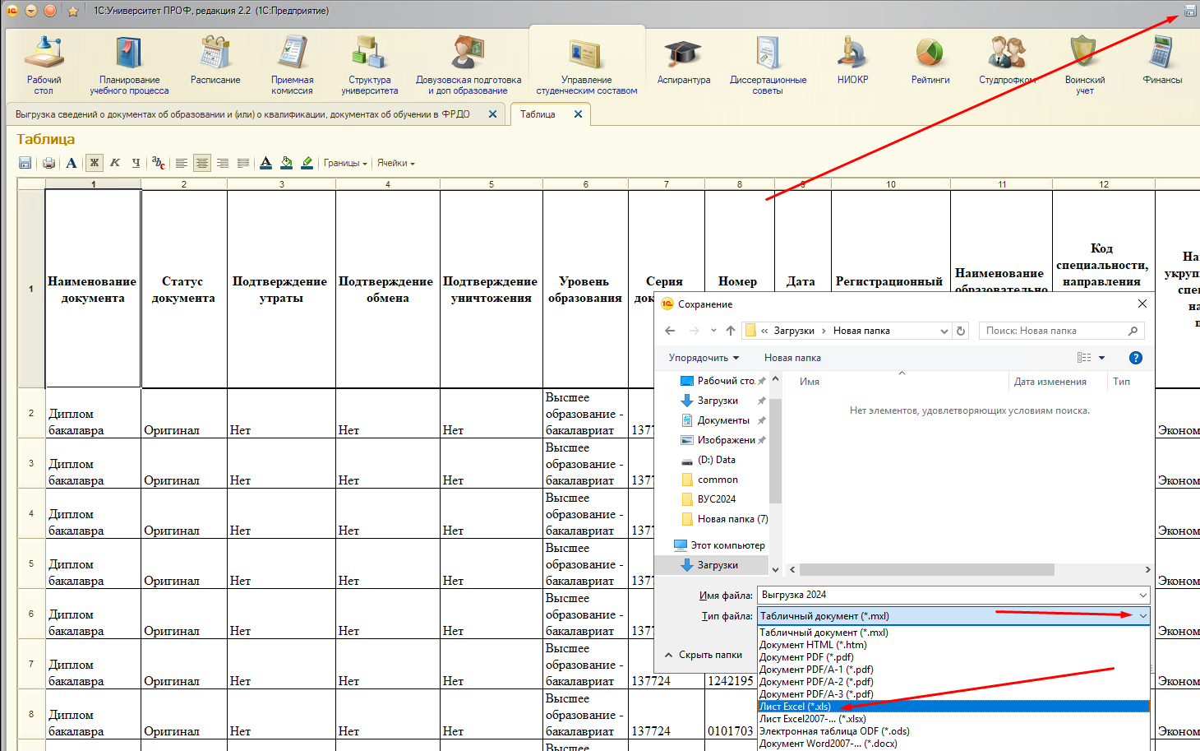Open Структура университета section
1200x751 pixels.
[369, 65]
